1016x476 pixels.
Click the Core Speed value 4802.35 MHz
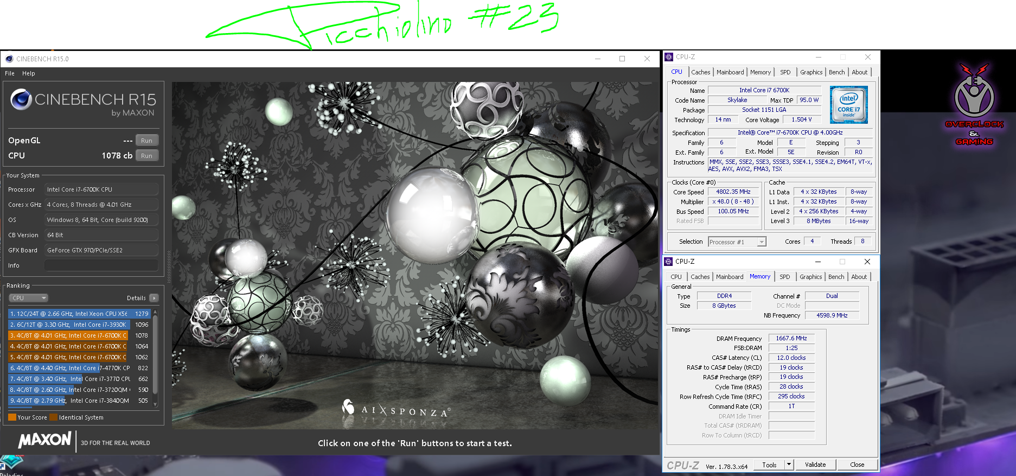point(733,192)
